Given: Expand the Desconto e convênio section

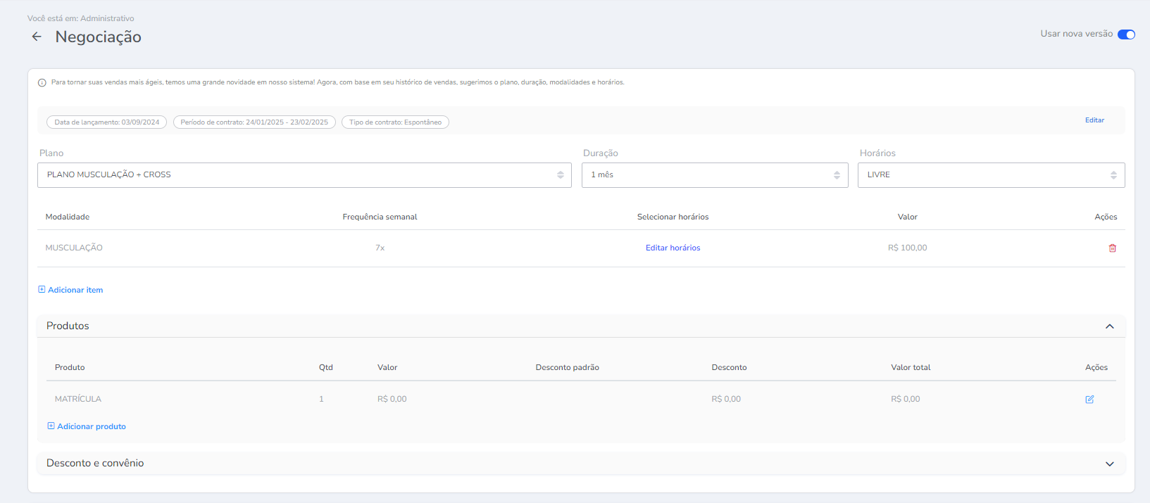Looking at the screenshot, I should [x=1109, y=464].
